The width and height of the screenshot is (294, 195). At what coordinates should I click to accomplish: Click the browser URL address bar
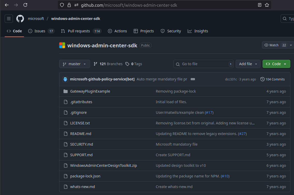(x=164, y=5)
